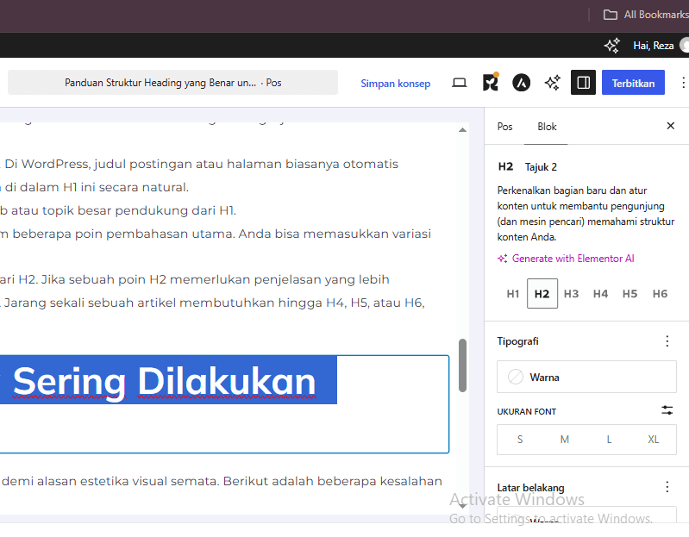Set heading level to H4
Screen dimensions: 689x537
pos(600,294)
